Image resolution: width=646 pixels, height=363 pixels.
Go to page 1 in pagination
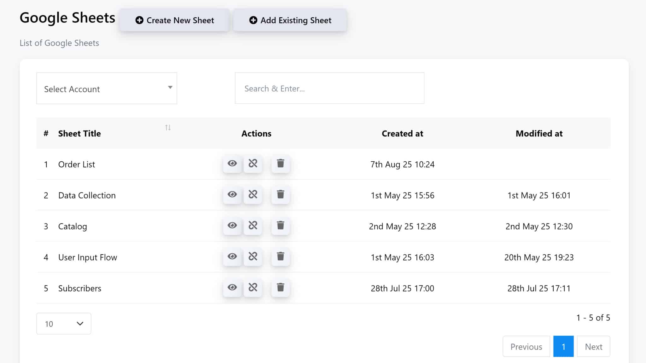(x=563, y=346)
